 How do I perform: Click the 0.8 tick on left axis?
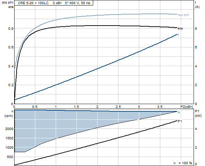point(11,28)
